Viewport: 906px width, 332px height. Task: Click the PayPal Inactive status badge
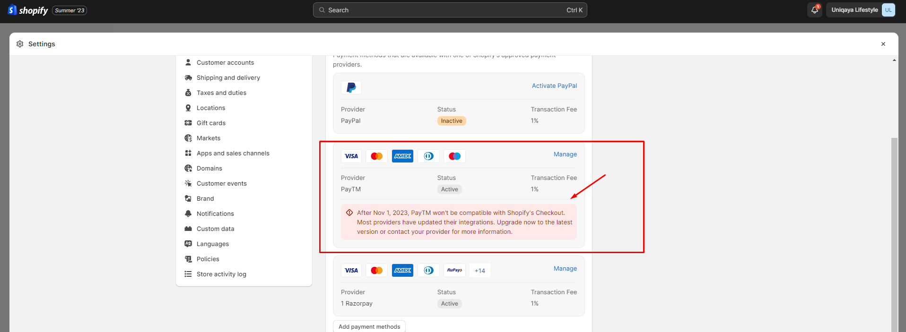pos(452,121)
